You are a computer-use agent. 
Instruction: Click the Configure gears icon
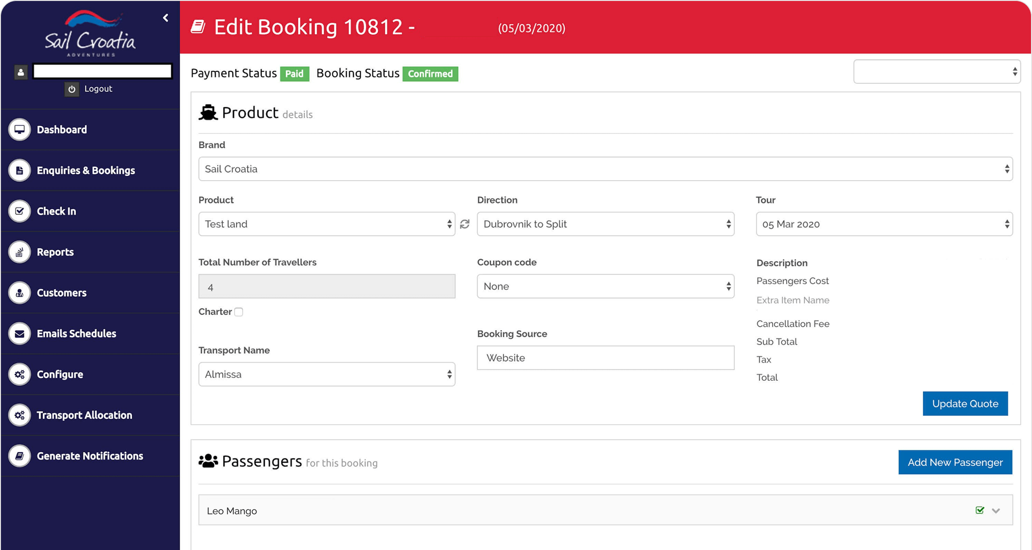(x=20, y=374)
